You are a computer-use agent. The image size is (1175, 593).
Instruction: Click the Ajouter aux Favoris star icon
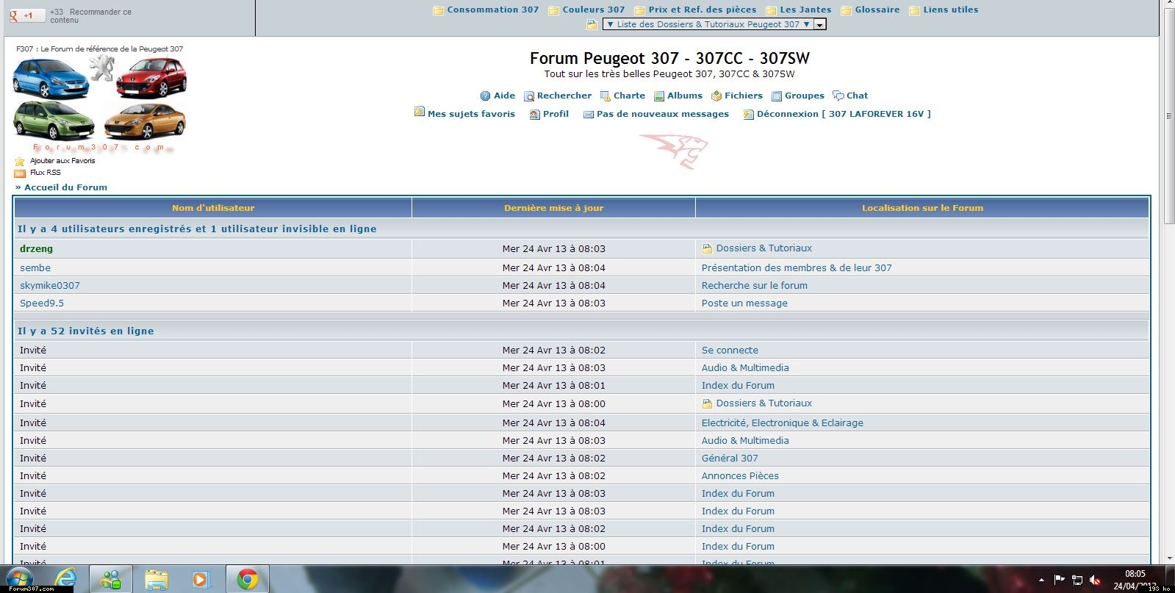20,161
